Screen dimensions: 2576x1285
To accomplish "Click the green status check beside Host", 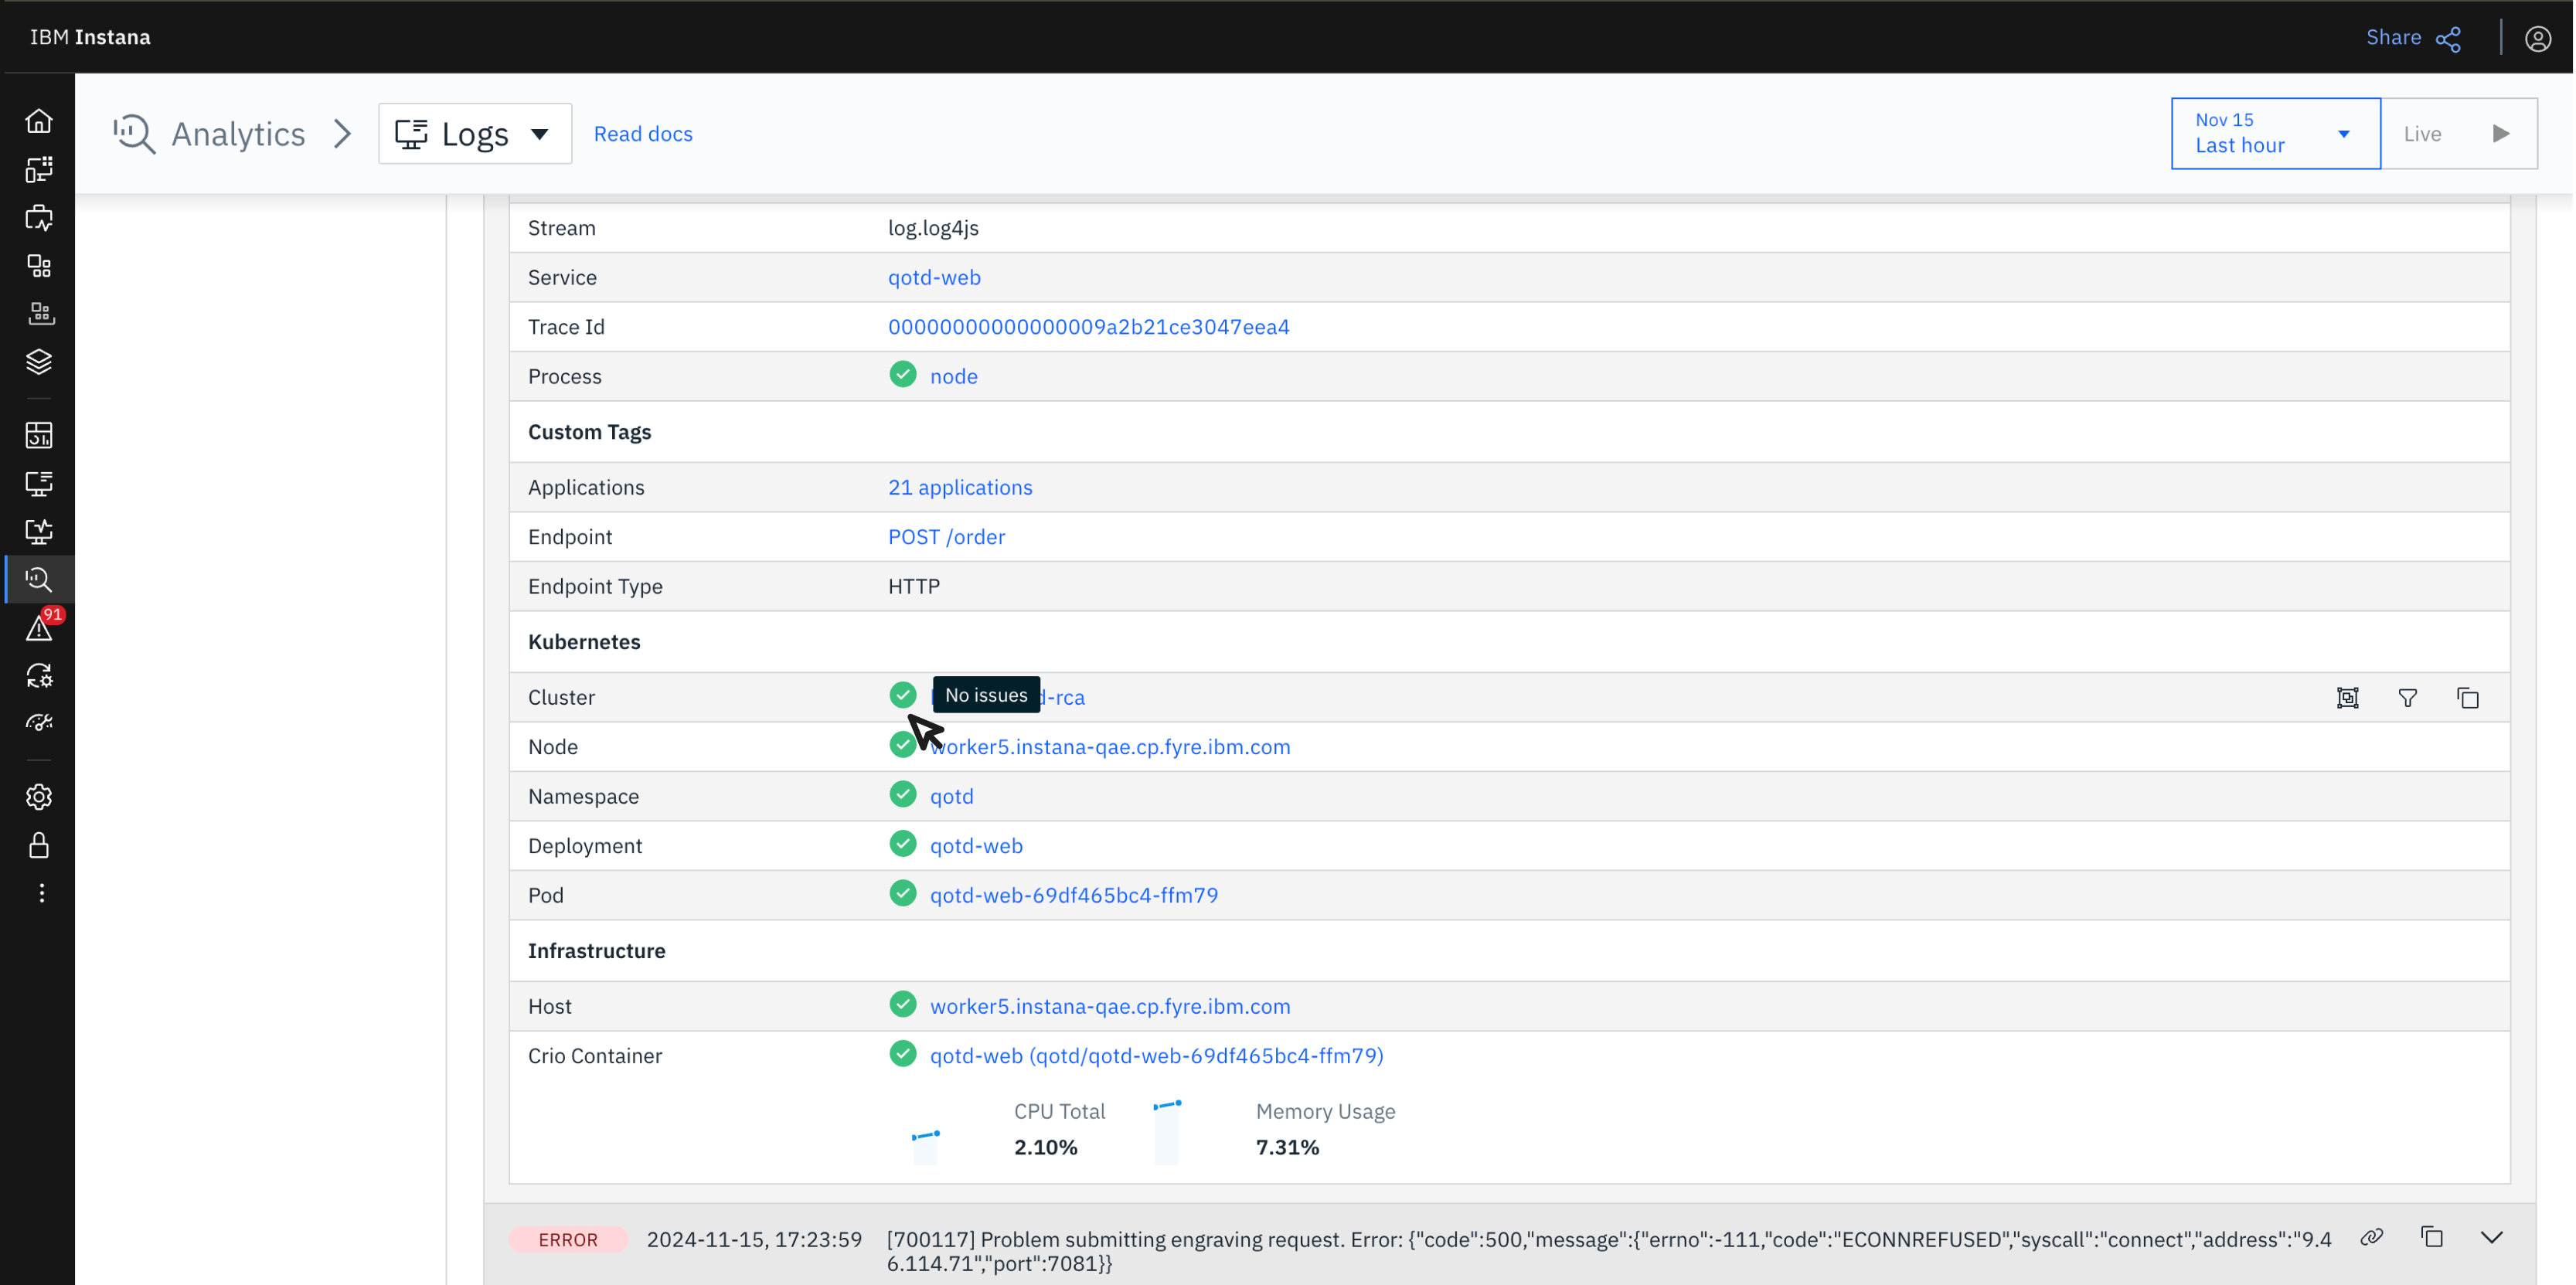I will pyautogui.click(x=902, y=1005).
